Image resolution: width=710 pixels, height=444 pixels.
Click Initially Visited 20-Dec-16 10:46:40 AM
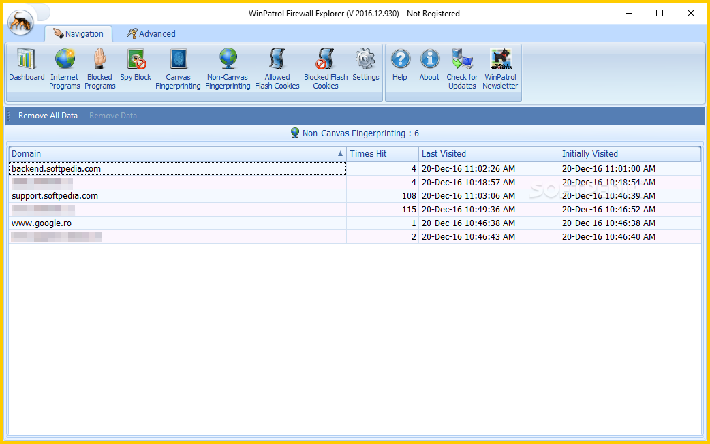(x=608, y=237)
